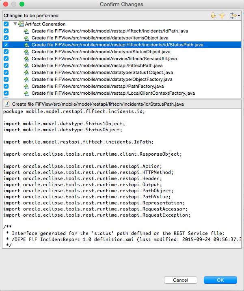The image size is (244, 291).
Task: Click the Java file icon in preview header
Action: (7, 104)
